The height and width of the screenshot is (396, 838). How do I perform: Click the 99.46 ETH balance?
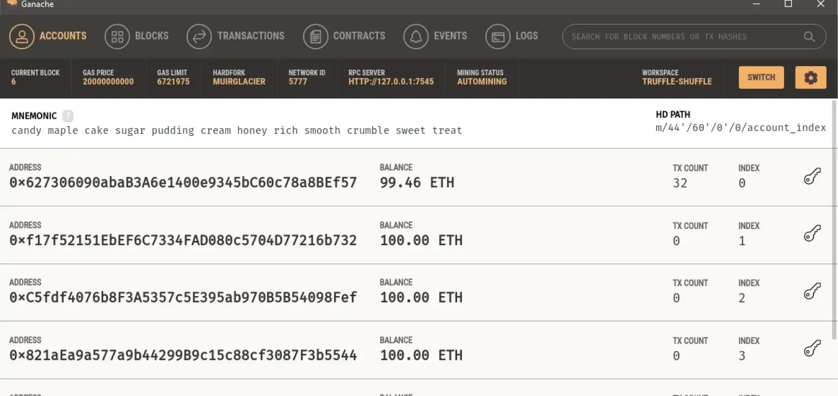pyautogui.click(x=417, y=183)
